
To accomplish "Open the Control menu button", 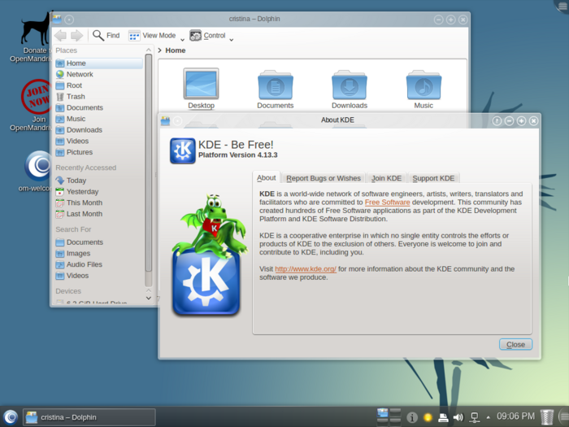I will pos(207,36).
